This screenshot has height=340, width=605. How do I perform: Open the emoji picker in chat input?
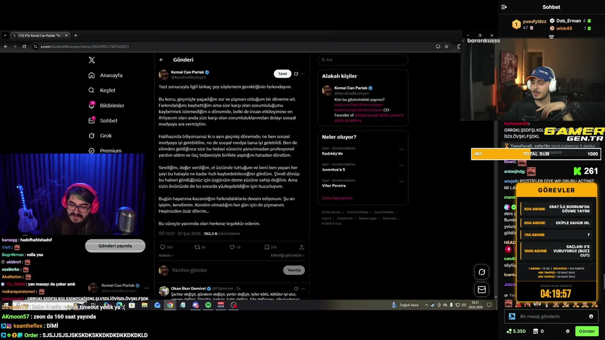(x=591, y=316)
